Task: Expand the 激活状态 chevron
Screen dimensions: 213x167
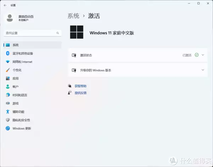Action: (203, 55)
